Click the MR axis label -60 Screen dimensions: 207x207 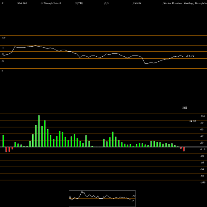pos(202,169)
